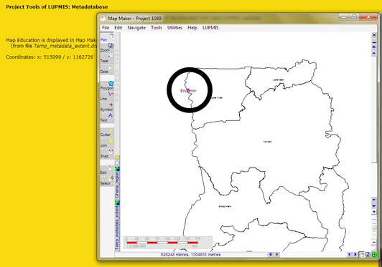Toggle the Temp_metadata_extent layer icon
Screen dimensions: 382x267
[117, 203]
